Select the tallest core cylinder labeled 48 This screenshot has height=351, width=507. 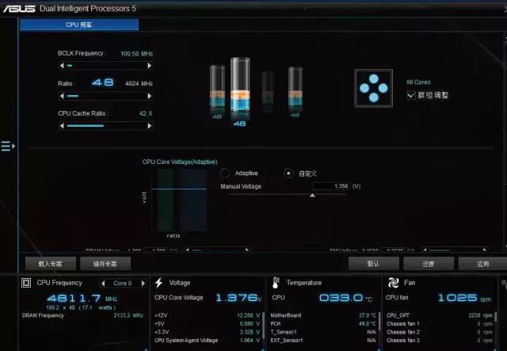239,87
